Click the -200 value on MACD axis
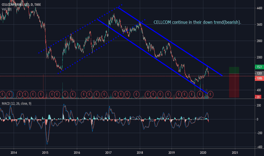Screen dimensions: 264x156 259,133
